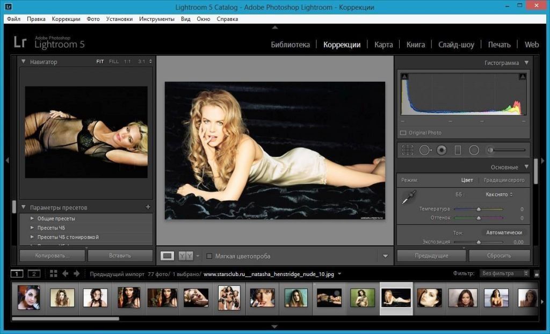
Task: Select the Graduated Filter tool icon
Action: [458, 150]
